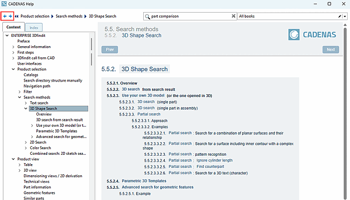
Task: Click the double-left chevron breadcrumb icon
Action: pos(16,16)
